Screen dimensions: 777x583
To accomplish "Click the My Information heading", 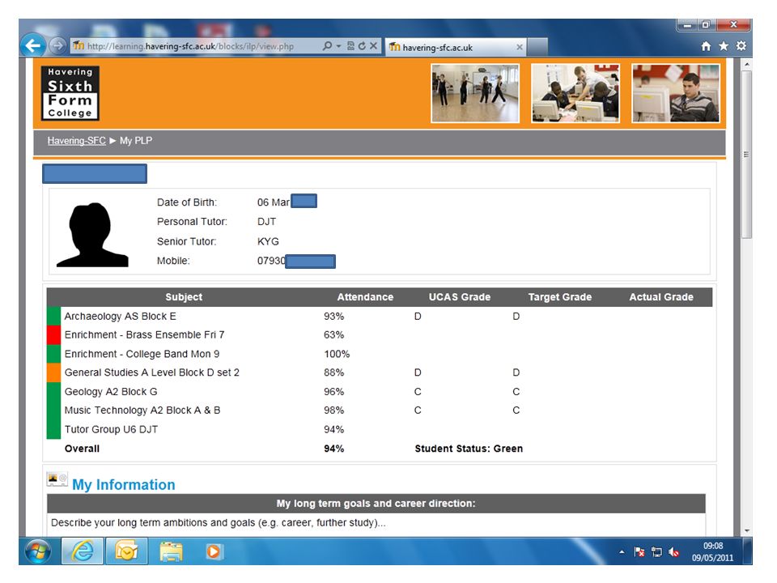I will [x=124, y=484].
